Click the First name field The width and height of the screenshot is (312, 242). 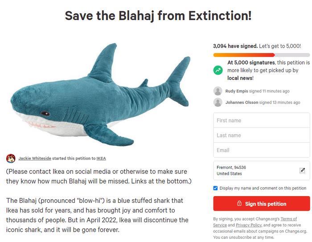click(x=262, y=120)
